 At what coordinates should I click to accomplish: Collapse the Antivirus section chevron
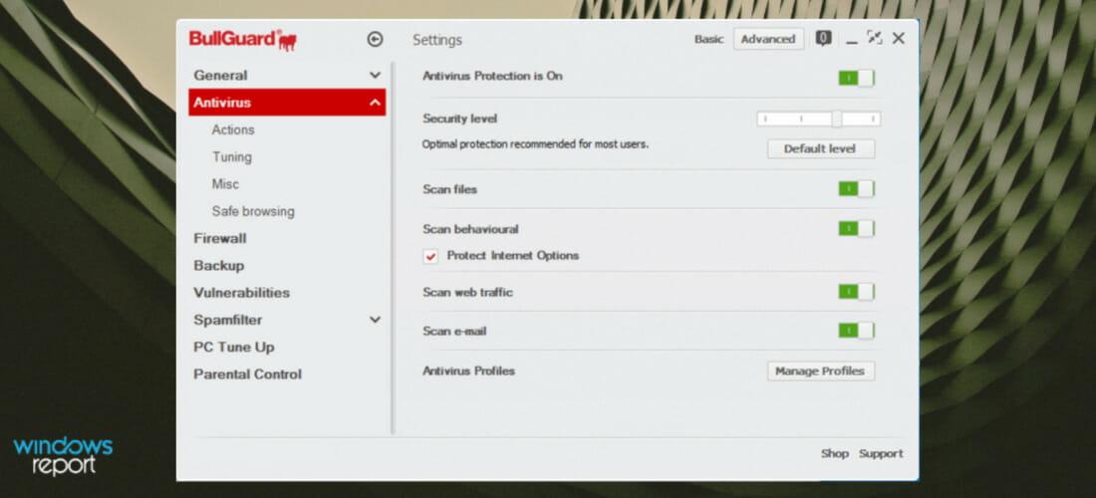tap(376, 103)
